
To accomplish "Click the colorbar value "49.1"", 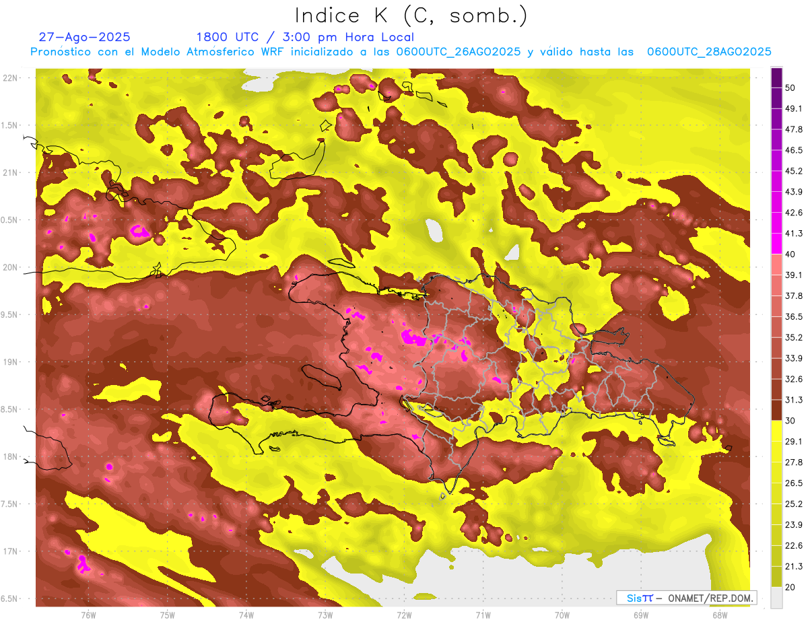I will click(x=793, y=108).
